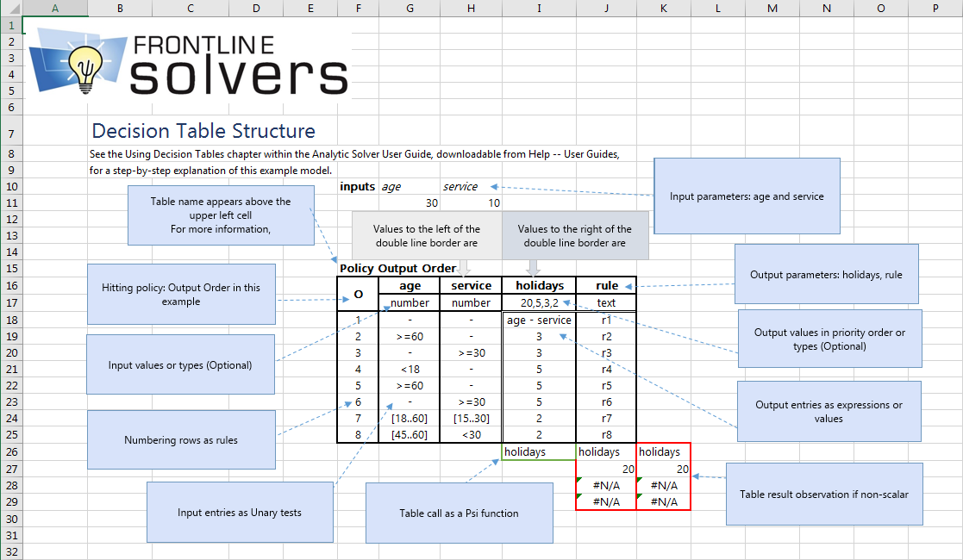This screenshot has width=963, height=560.
Task: Click the first #N/A cell in column J
Action: (605, 486)
